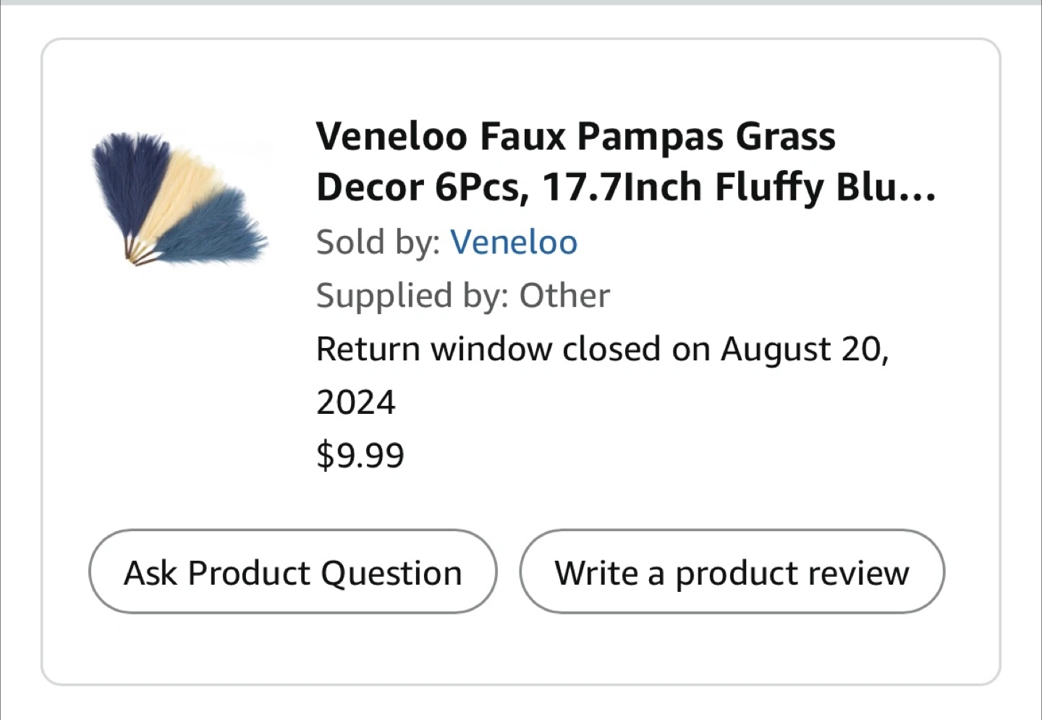Click the word "Other" after Supplied by
Screen dimensions: 1042x720
pyautogui.click(x=564, y=295)
